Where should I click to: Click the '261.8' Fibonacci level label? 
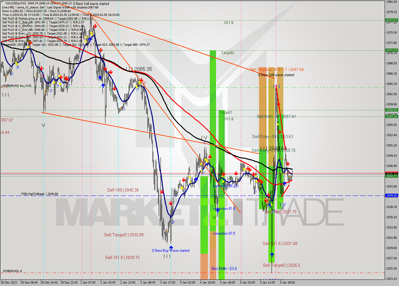coord(228,22)
